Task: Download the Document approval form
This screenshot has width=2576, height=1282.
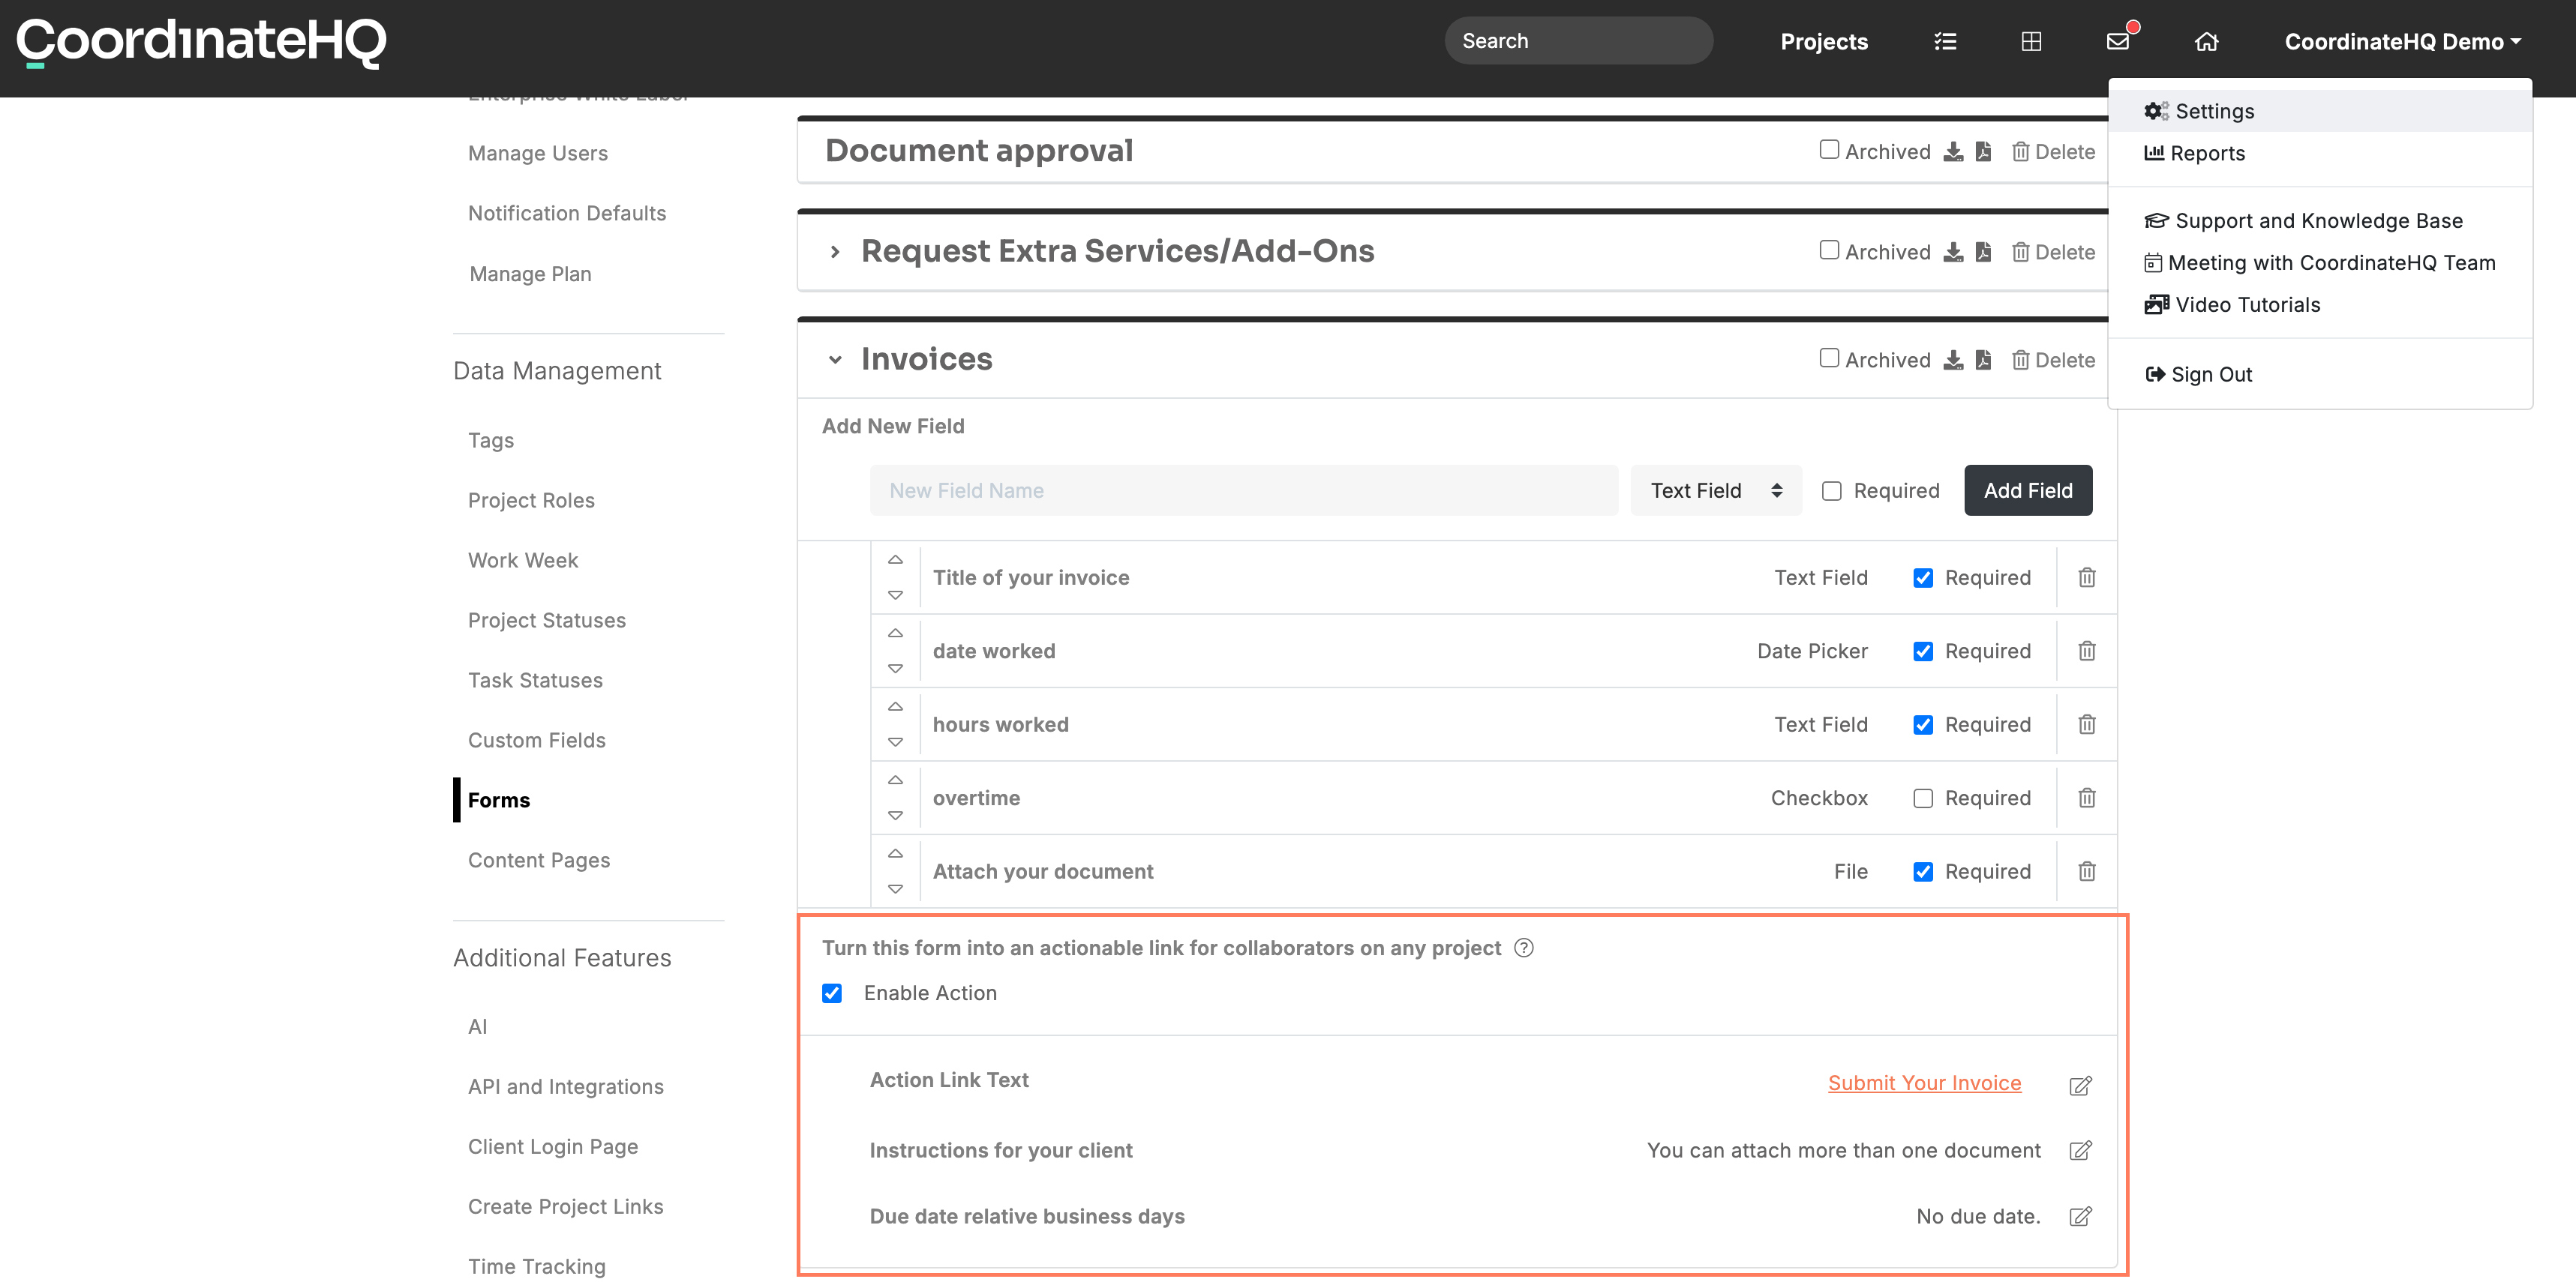Action: (x=1953, y=151)
